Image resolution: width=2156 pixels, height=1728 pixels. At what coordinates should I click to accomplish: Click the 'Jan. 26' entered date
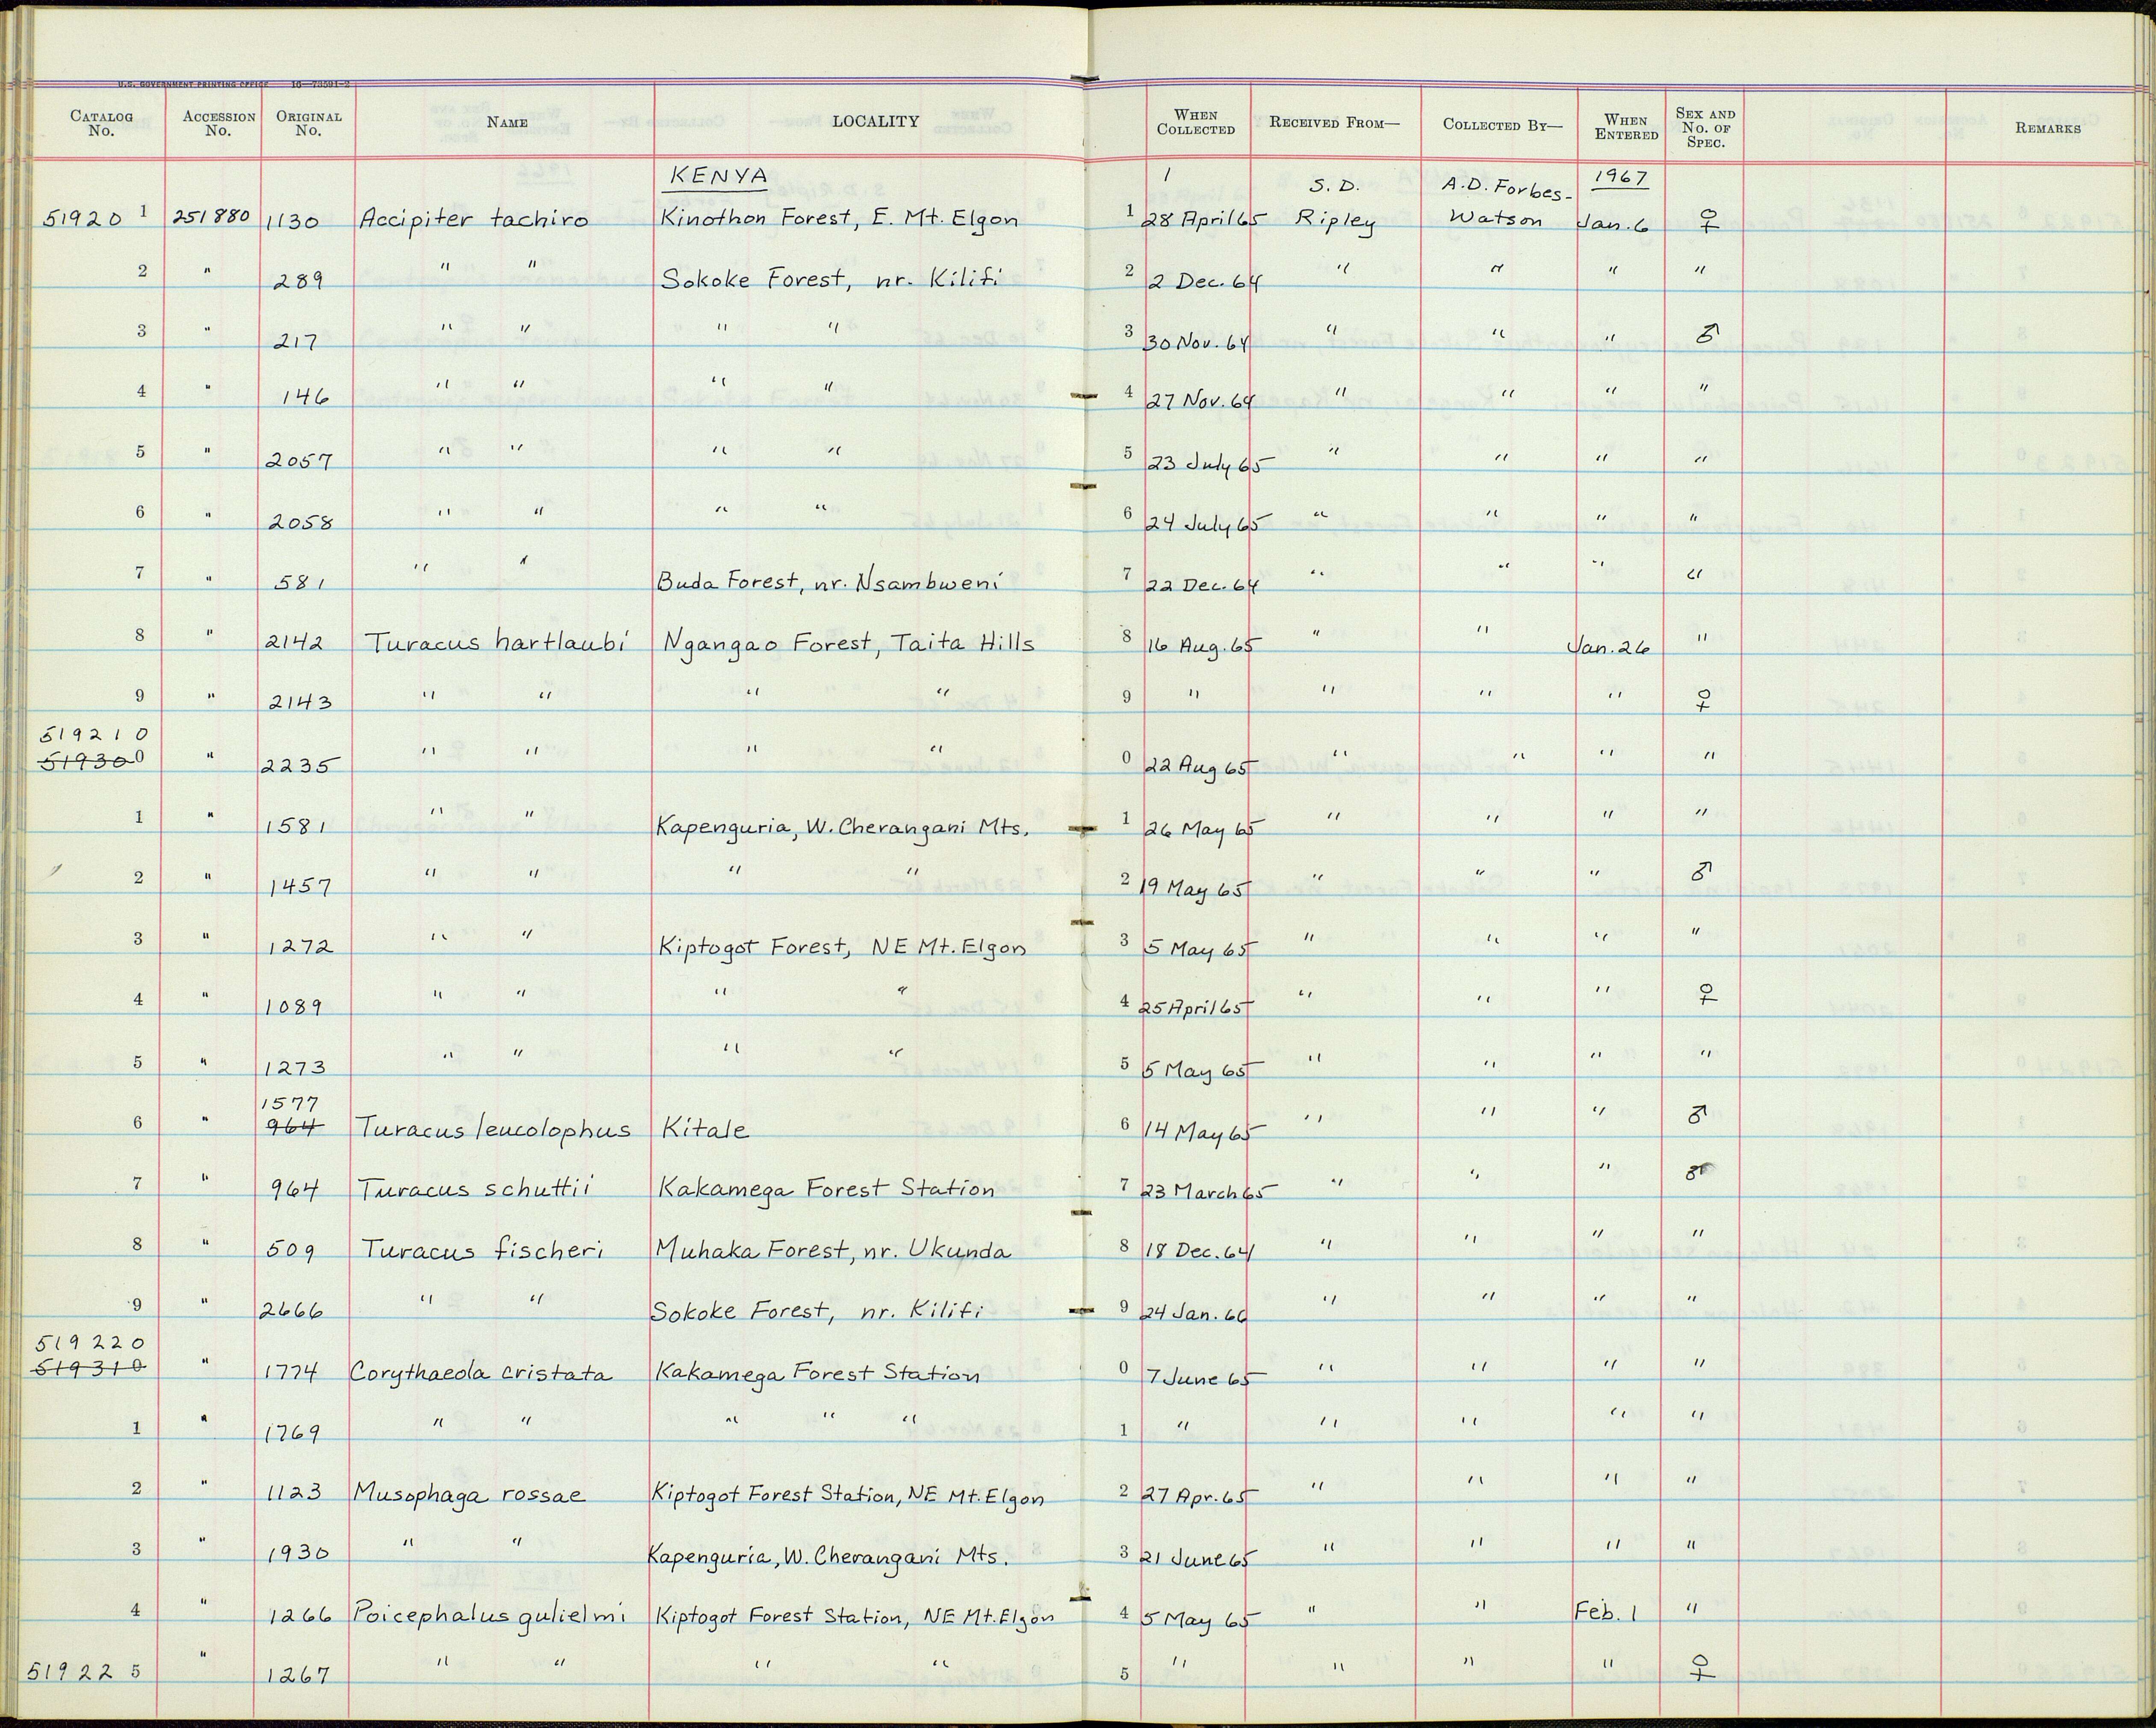tap(1609, 648)
